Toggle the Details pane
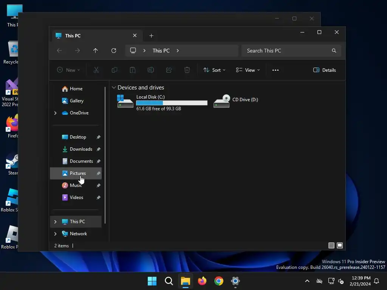The image size is (387, 290). tap(325, 70)
